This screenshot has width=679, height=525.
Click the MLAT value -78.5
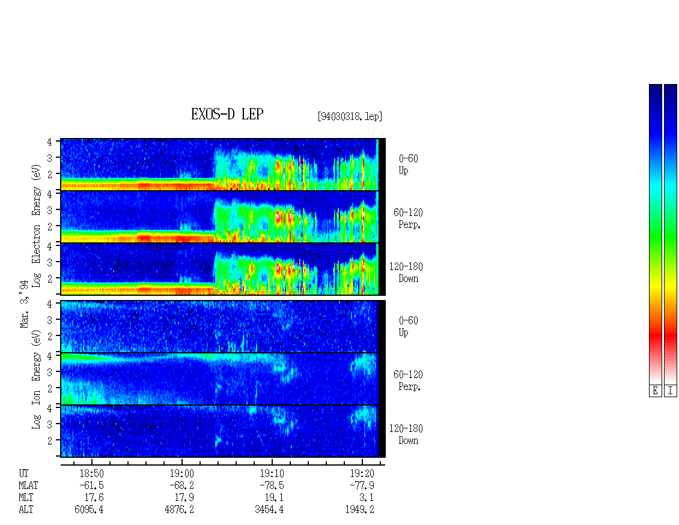[x=271, y=485]
